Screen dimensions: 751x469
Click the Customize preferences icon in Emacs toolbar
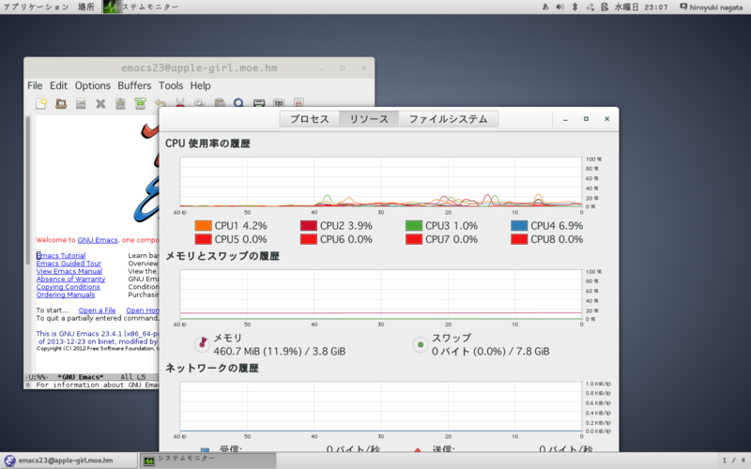[279, 103]
